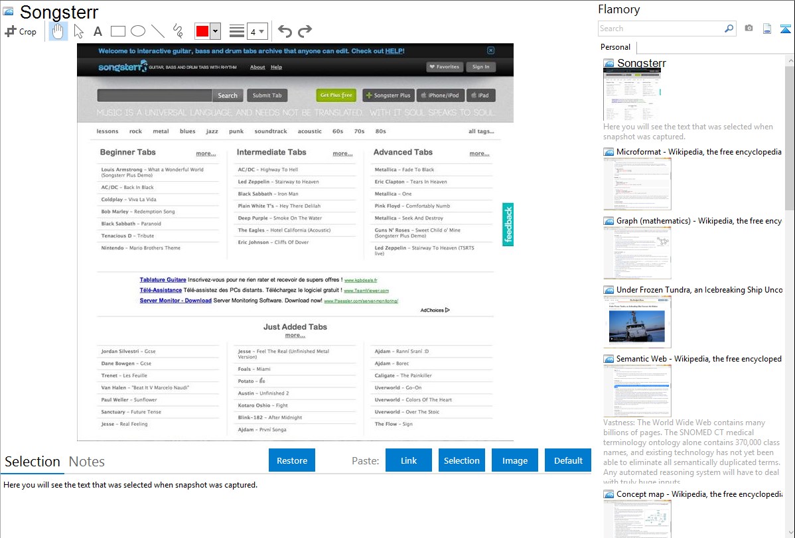Open the Graph (mathematics) Wikipedia snapshot thumbnail
This screenshot has height=538, width=795.
(x=637, y=253)
